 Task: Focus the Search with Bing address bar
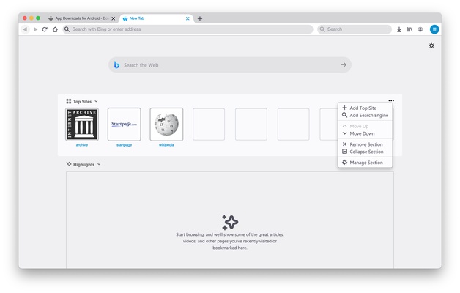coord(188,29)
